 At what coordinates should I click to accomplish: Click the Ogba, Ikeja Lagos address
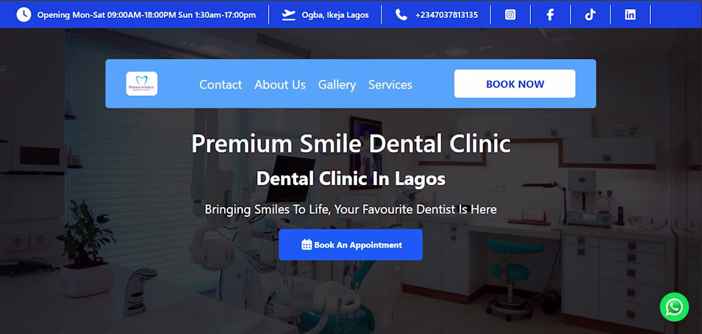click(335, 15)
